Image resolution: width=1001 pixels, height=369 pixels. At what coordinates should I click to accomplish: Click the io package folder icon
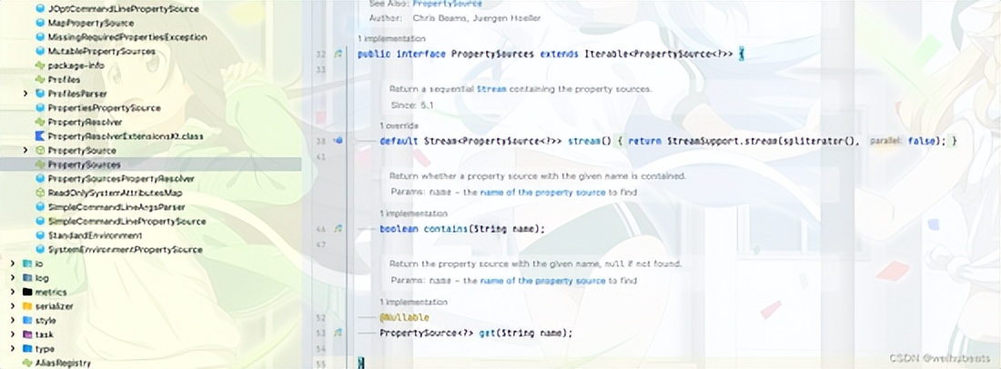click(26, 264)
